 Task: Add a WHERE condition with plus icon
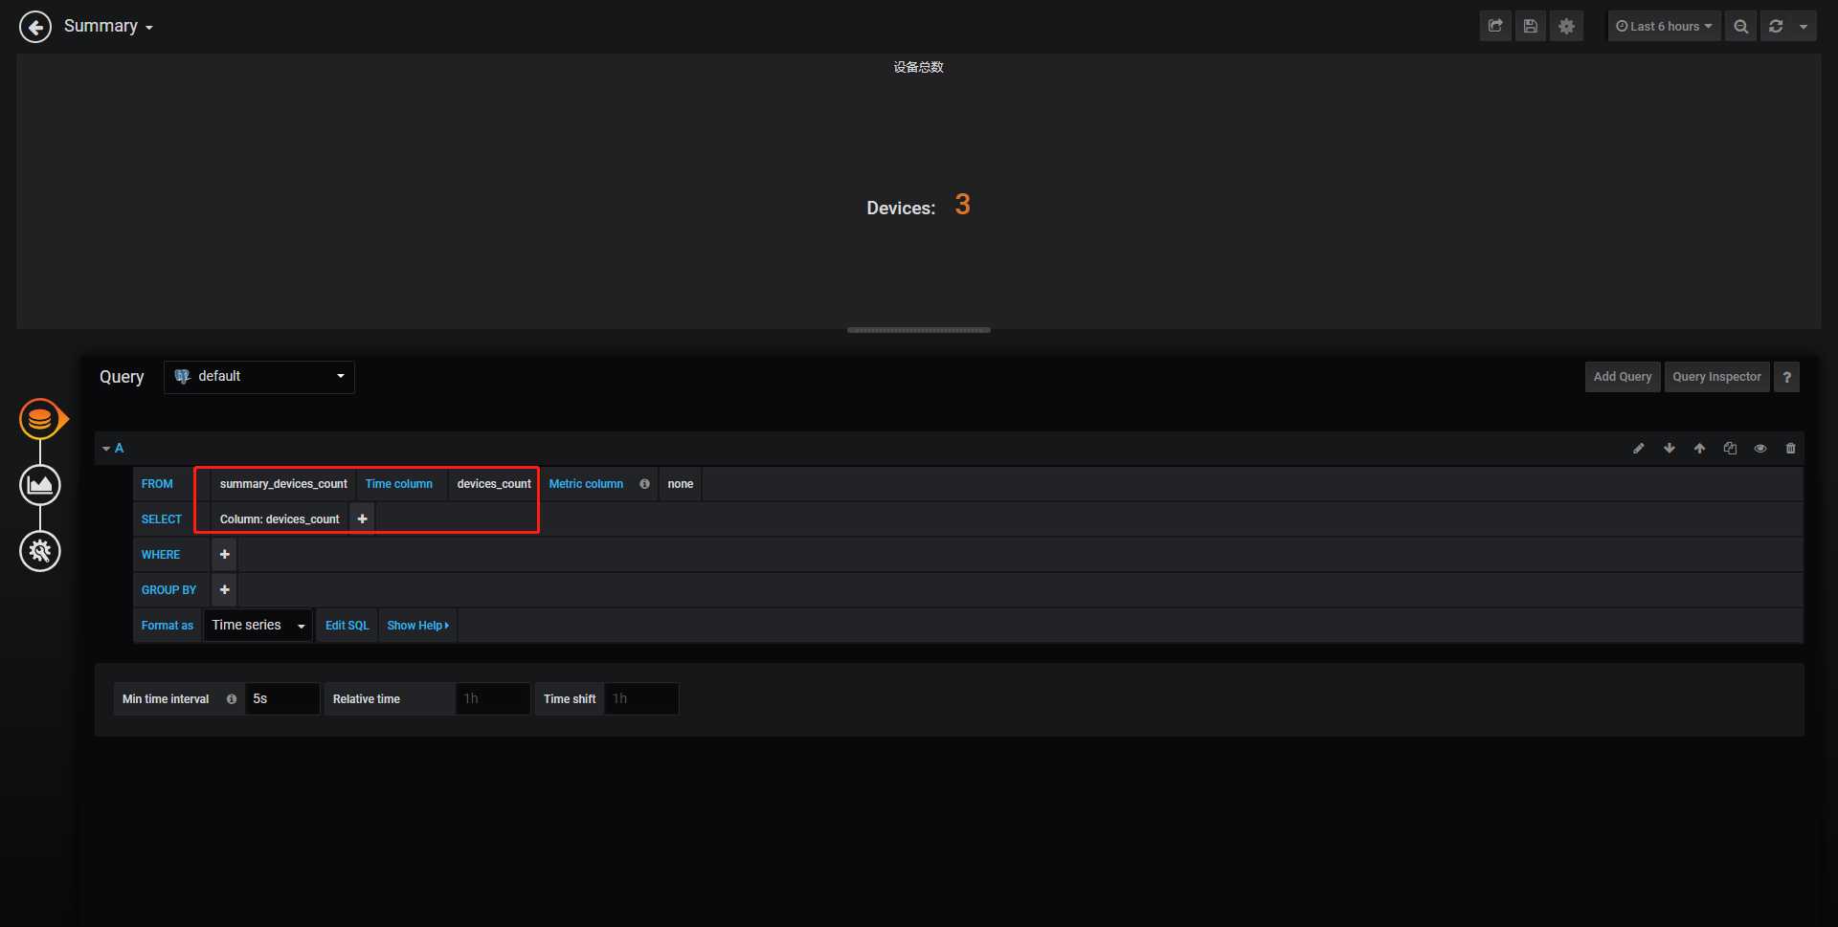[x=224, y=555]
